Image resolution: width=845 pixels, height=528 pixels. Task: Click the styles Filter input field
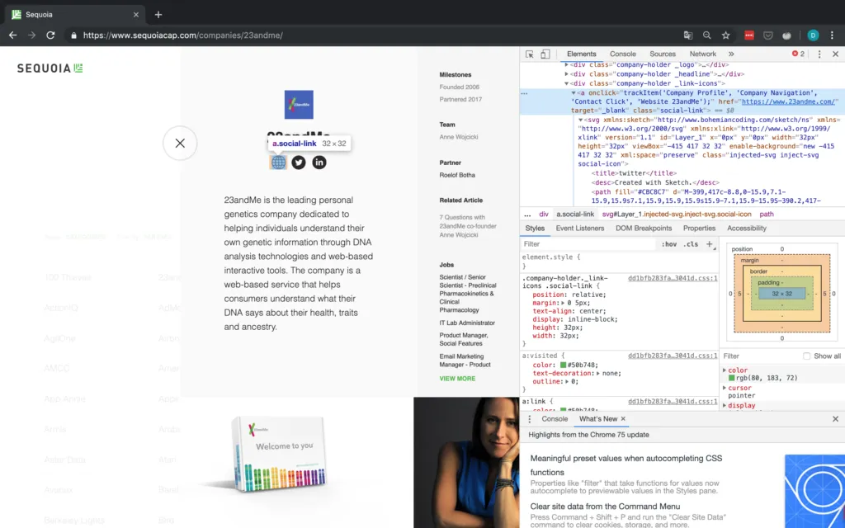pyautogui.click(x=588, y=244)
